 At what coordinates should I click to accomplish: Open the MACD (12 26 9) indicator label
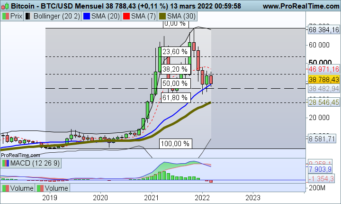[x=35, y=163]
